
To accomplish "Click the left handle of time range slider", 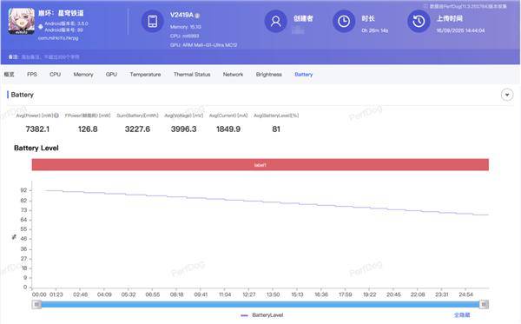I will (36, 304).
